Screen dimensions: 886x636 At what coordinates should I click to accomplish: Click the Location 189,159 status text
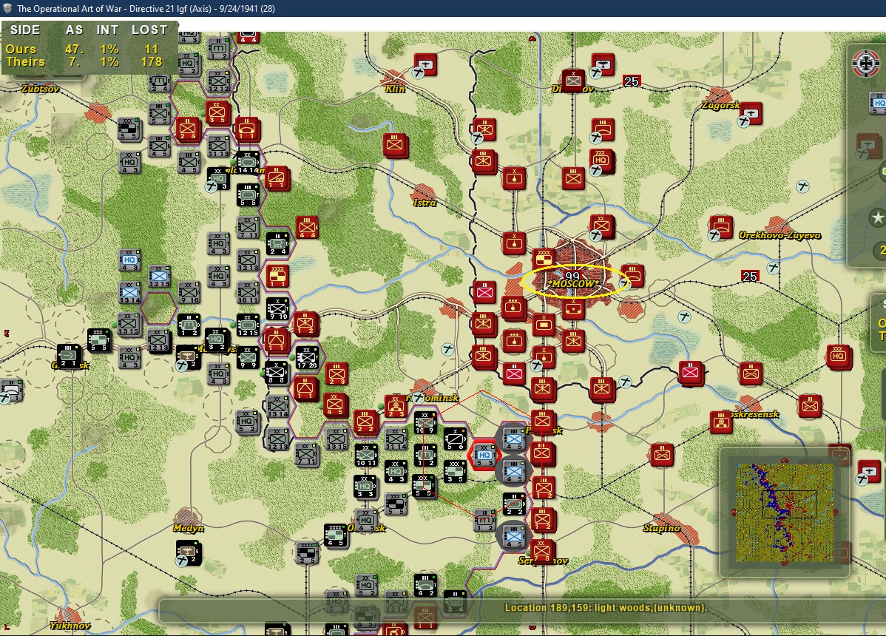(x=606, y=608)
